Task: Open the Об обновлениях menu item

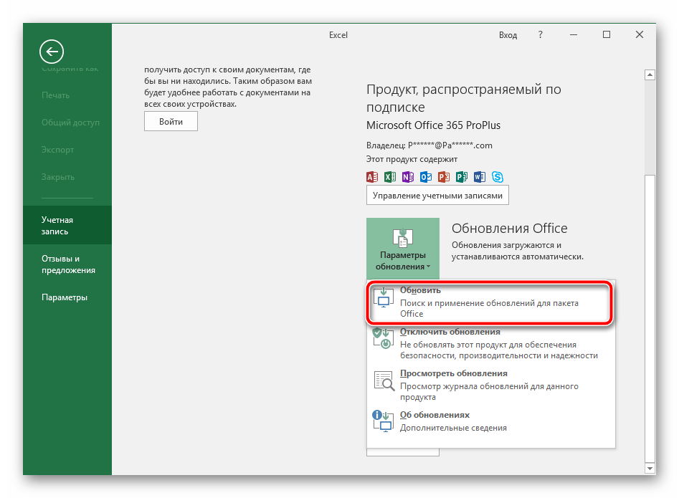Action: click(491, 421)
